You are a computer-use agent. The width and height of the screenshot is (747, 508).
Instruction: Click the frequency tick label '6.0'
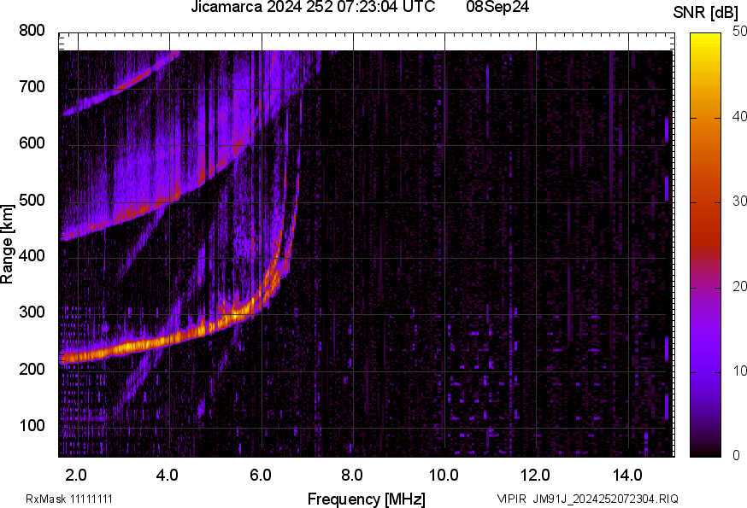[x=260, y=476]
